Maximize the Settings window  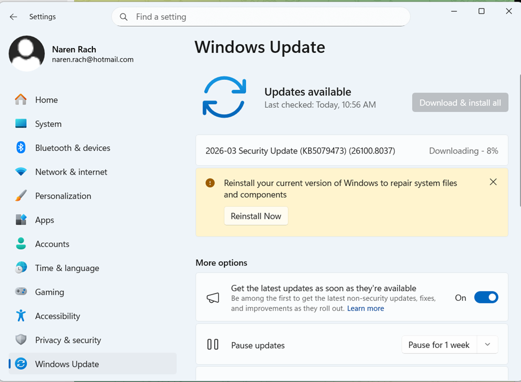(481, 11)
